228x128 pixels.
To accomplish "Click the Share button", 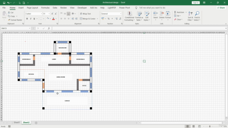I will coord(221,8).
